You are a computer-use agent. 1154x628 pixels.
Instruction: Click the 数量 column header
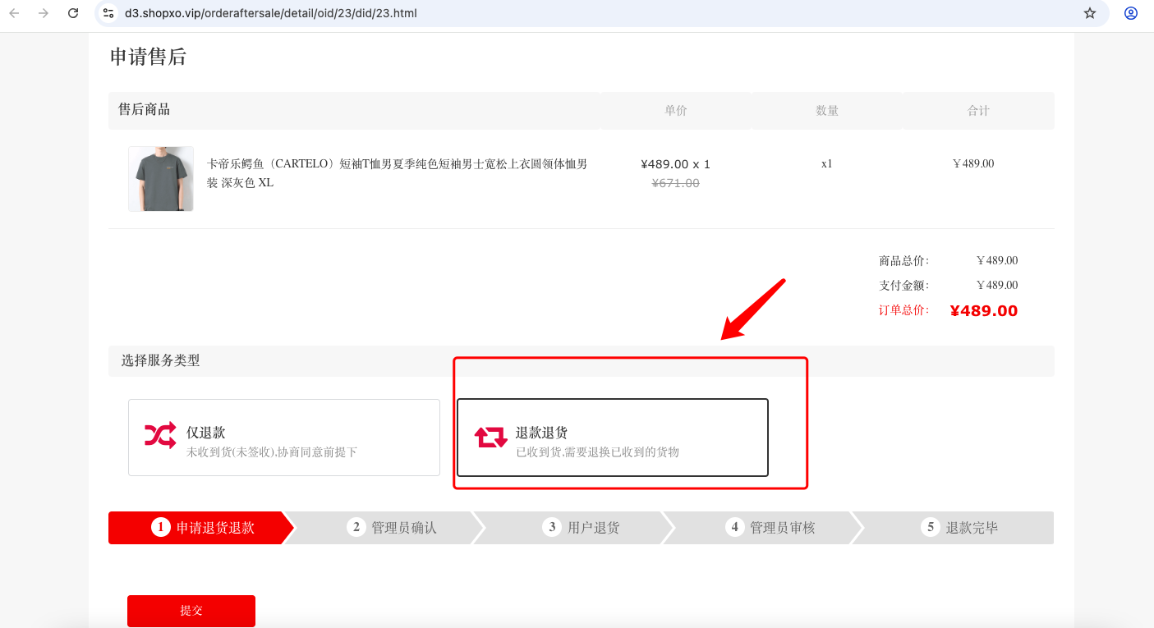(827, 111)
